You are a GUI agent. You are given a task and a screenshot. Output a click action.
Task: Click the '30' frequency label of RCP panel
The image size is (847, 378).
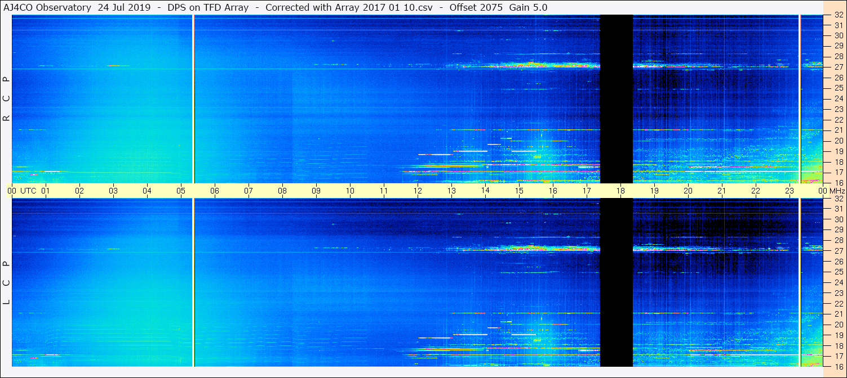tap(838, 35)
